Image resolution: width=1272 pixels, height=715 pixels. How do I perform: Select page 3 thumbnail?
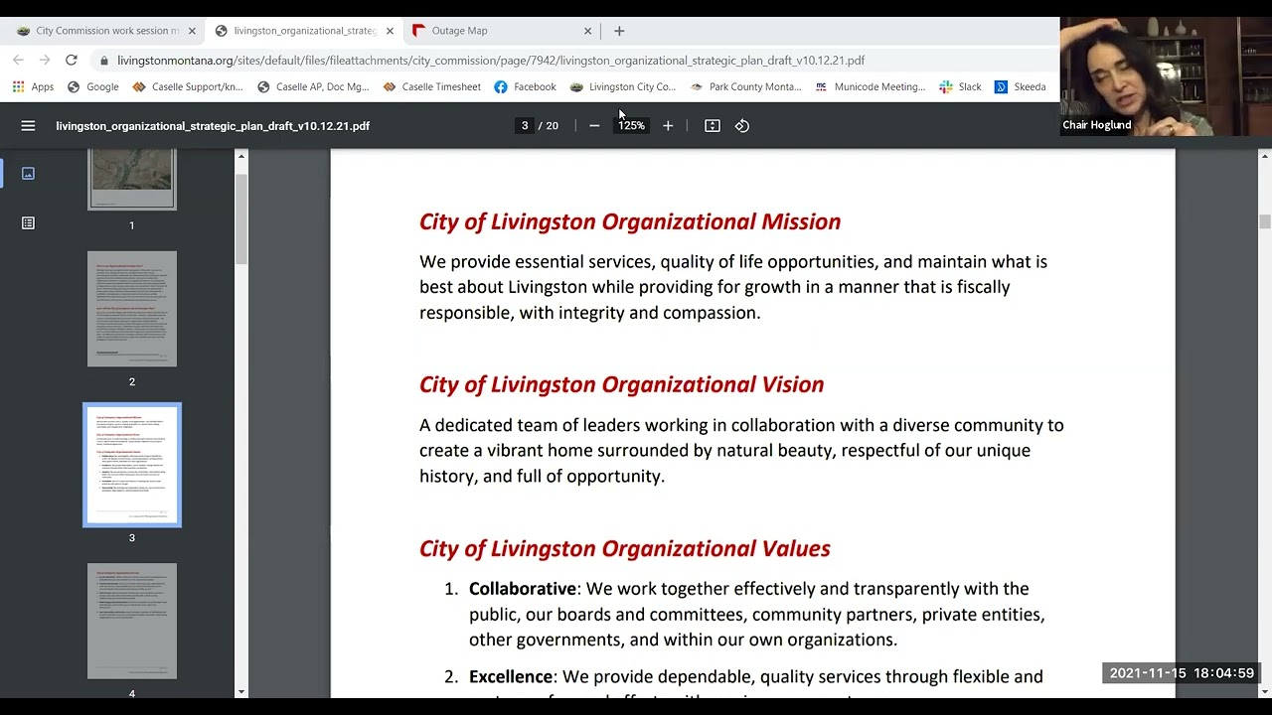click(x=132, y=465)
